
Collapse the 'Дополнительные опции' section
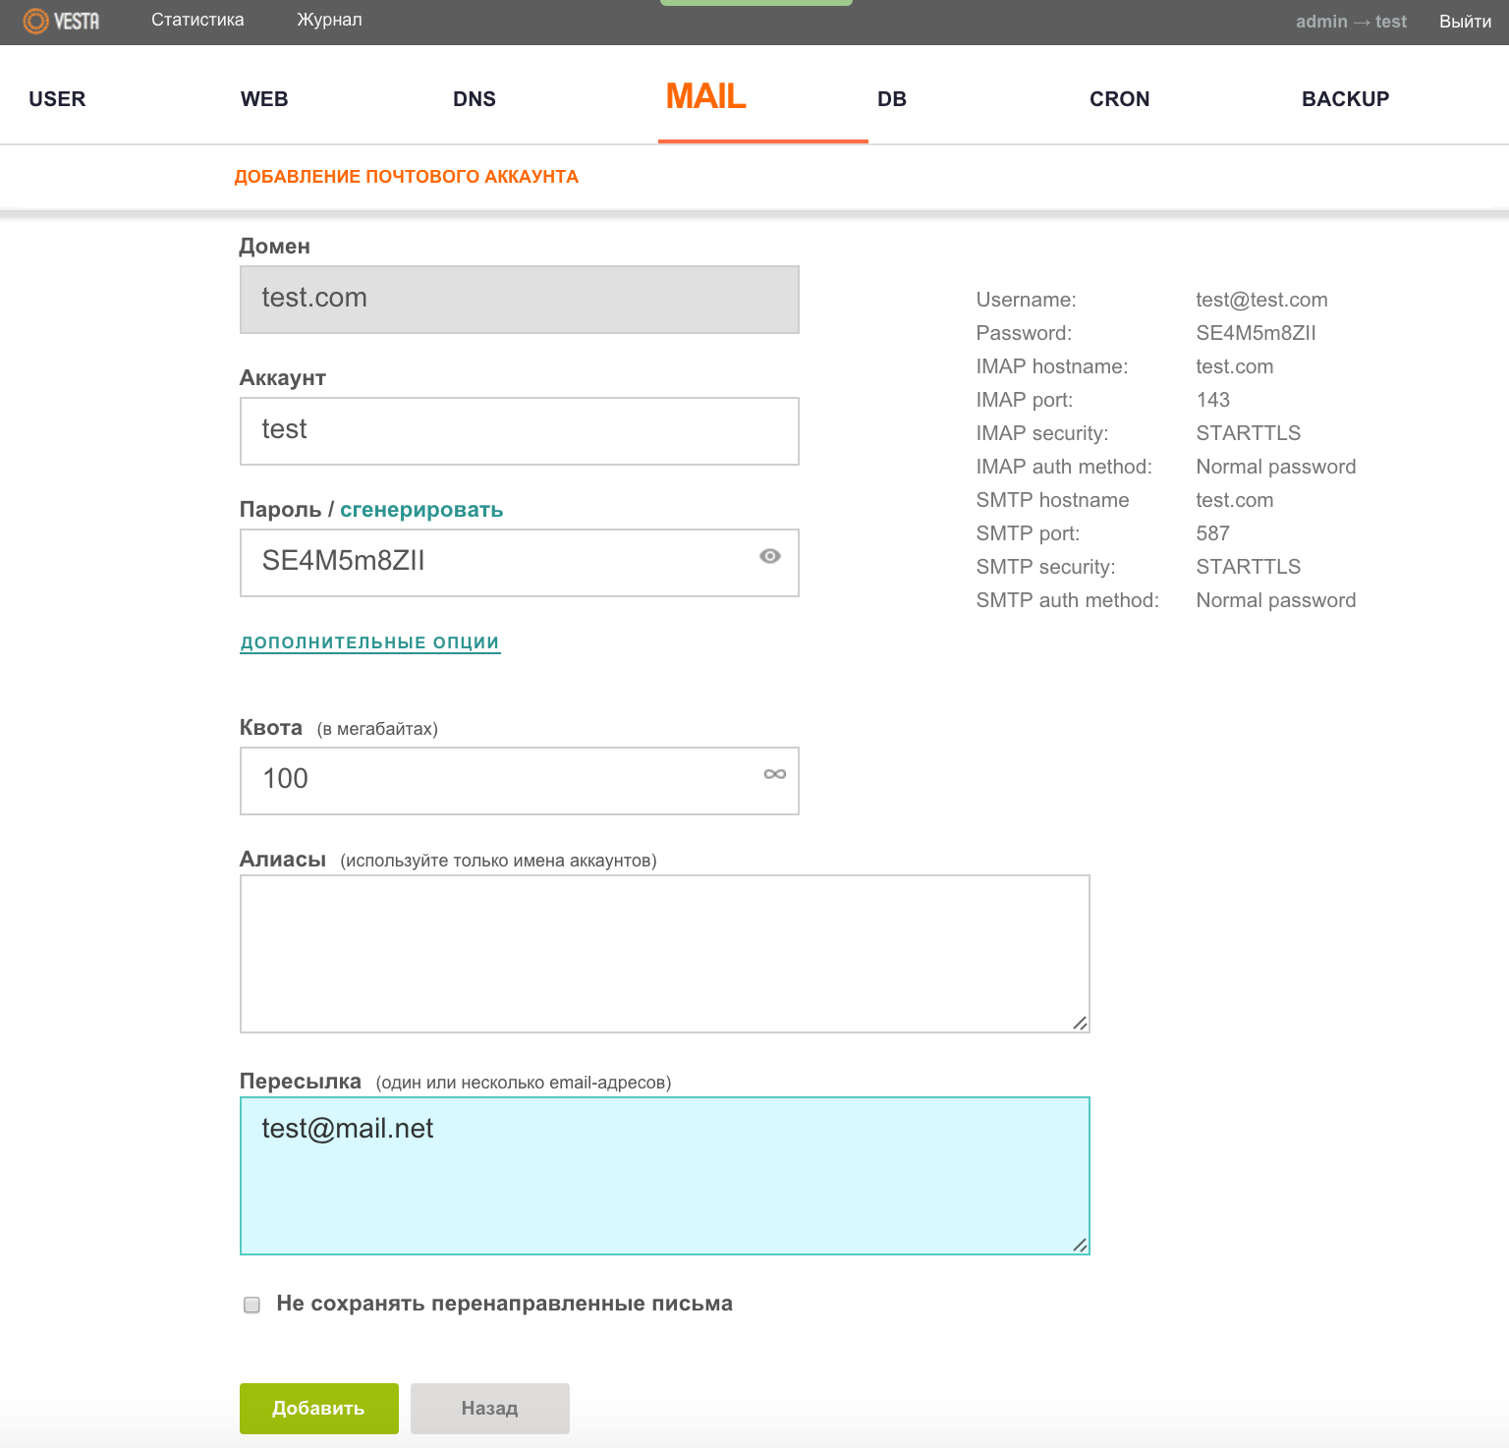pyautogui.click(x=370, y=642)
